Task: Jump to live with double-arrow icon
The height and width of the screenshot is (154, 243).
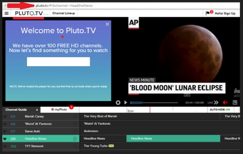Action: point(216,103)
